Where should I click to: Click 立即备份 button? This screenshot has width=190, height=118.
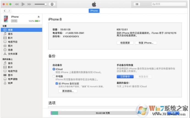[x=125, y=77]
